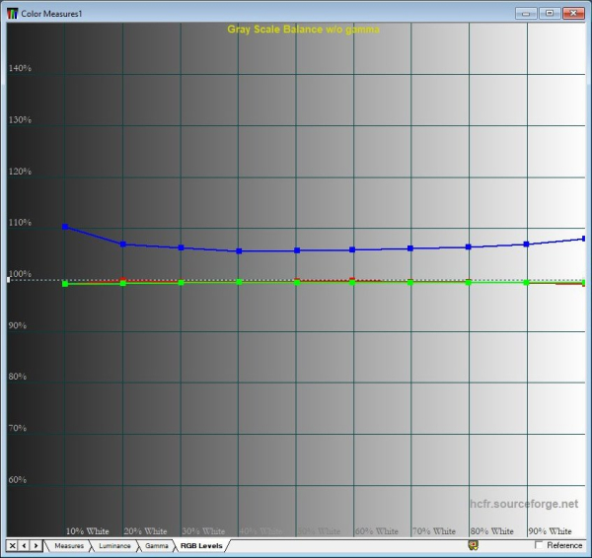Click the 100% axis label
Viewport: 592px width, 558px height.
tap(20, 274)
